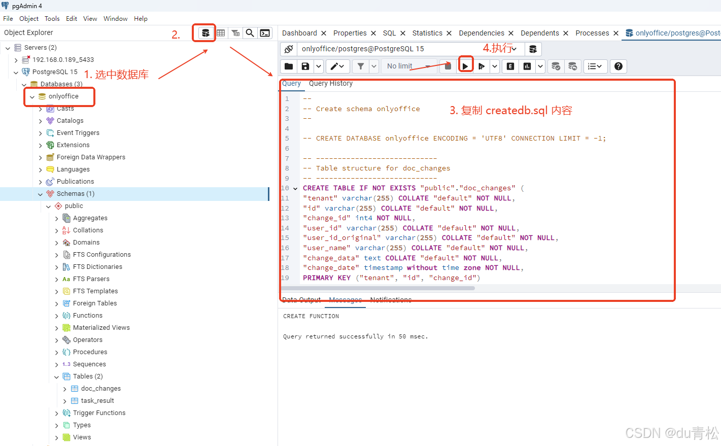Open the Explain options dropdown arrow
The height and width of the screenshot is (446, 721).
tap(540, 66)
